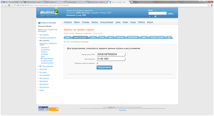Switch to the Услуги tab
This screenshot has height=116, width=214.
93,37
